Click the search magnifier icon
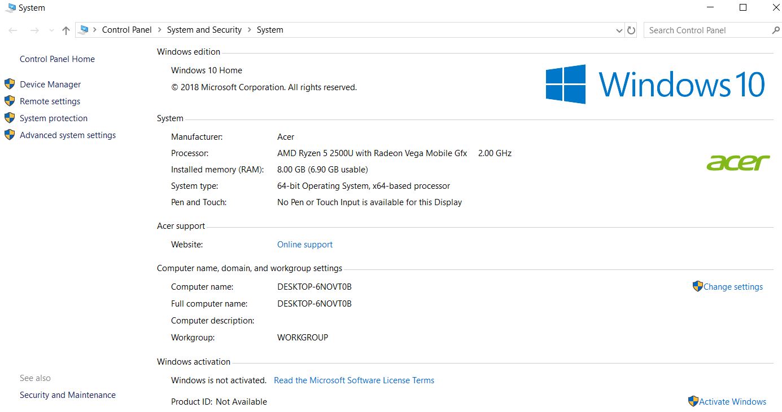Screen dimensions: 782x412 775,30
